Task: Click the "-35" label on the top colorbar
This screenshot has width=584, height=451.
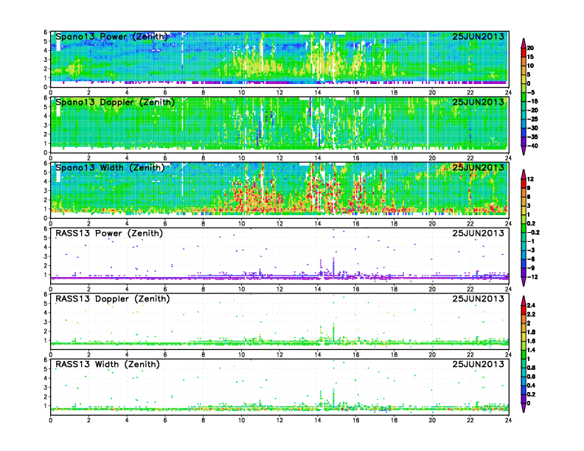Action: click(532, 137)
